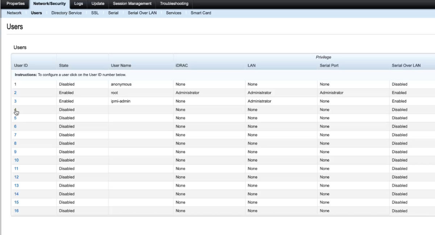Open Directory Service sub-tab
This screenshot has height=235, width=435.
click(66, 13)
